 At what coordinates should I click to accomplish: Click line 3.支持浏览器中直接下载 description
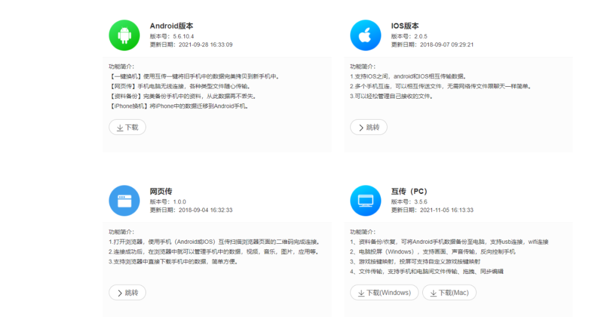tap(174, 261)
